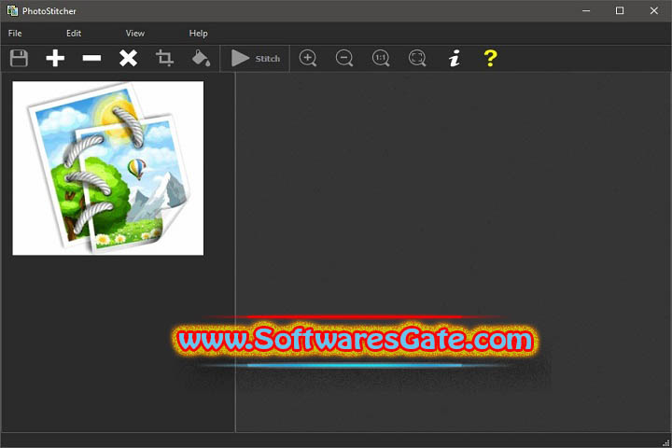Screen dimensions: 672x448
Task: Open the Edit menu
Action: click(x=74, y=33)
